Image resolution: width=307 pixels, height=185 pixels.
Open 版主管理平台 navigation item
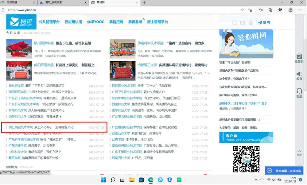coord(157,22)
